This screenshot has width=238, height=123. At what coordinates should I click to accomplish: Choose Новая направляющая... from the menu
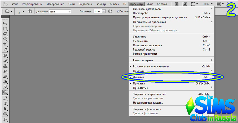tap(148, 102)
